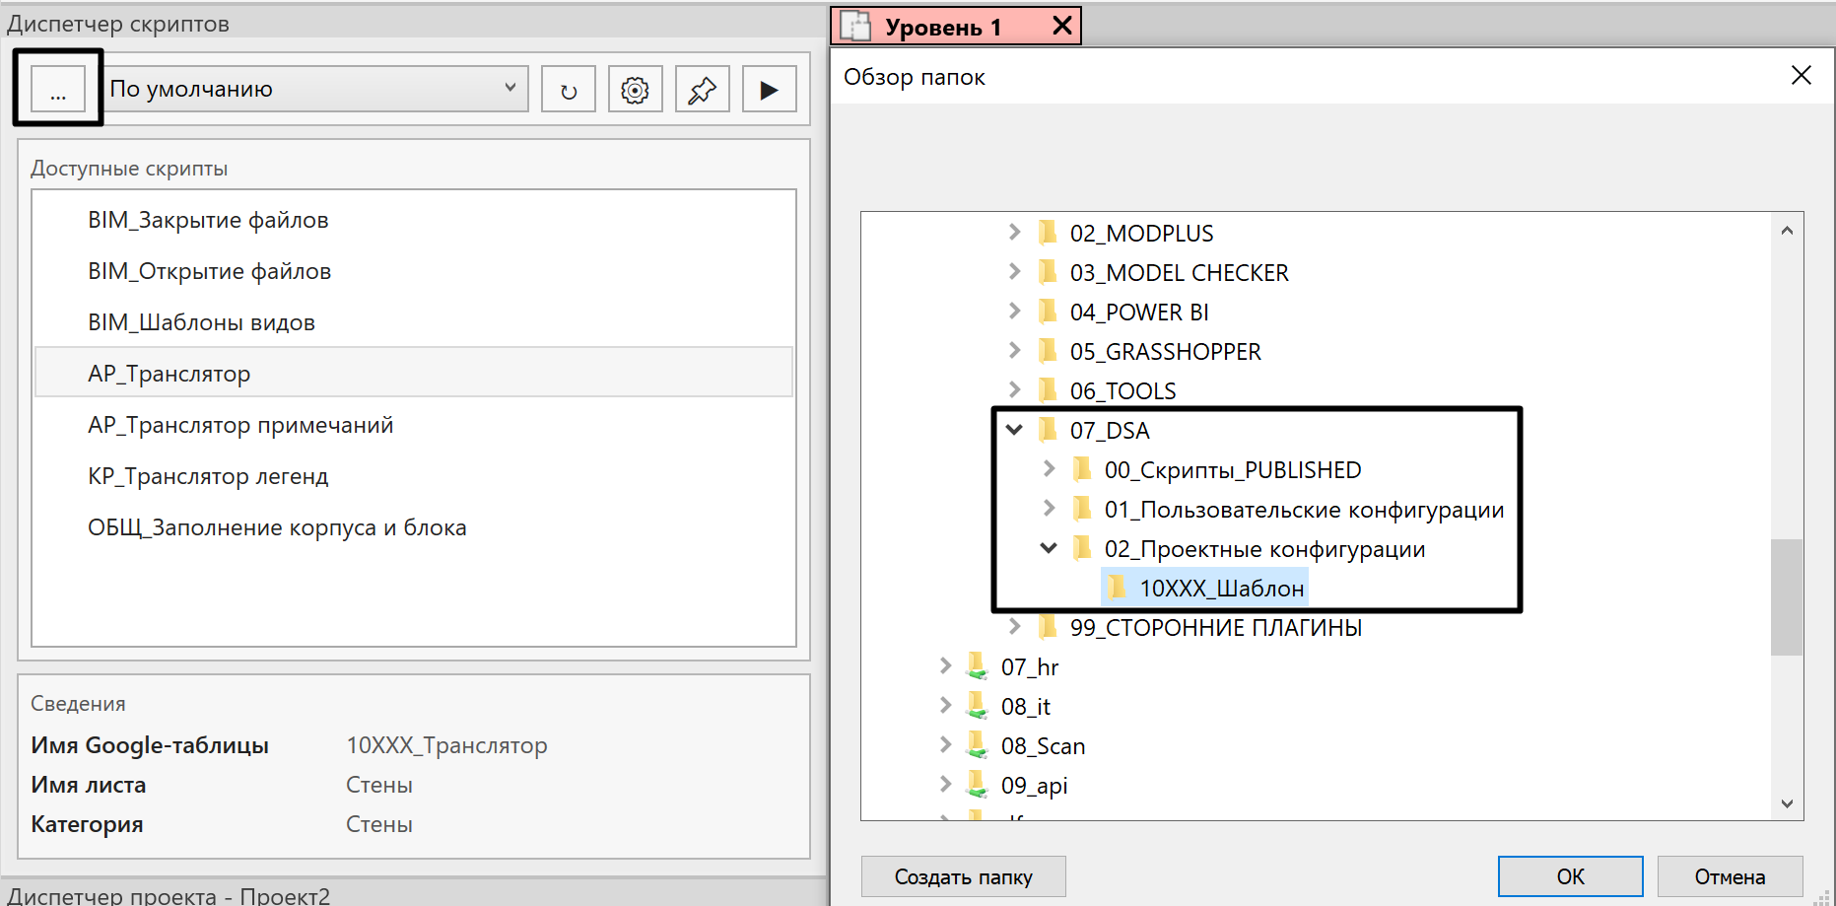Close the Уровень 1 tab
The image size is (1836, 906).
[1061, 26]
